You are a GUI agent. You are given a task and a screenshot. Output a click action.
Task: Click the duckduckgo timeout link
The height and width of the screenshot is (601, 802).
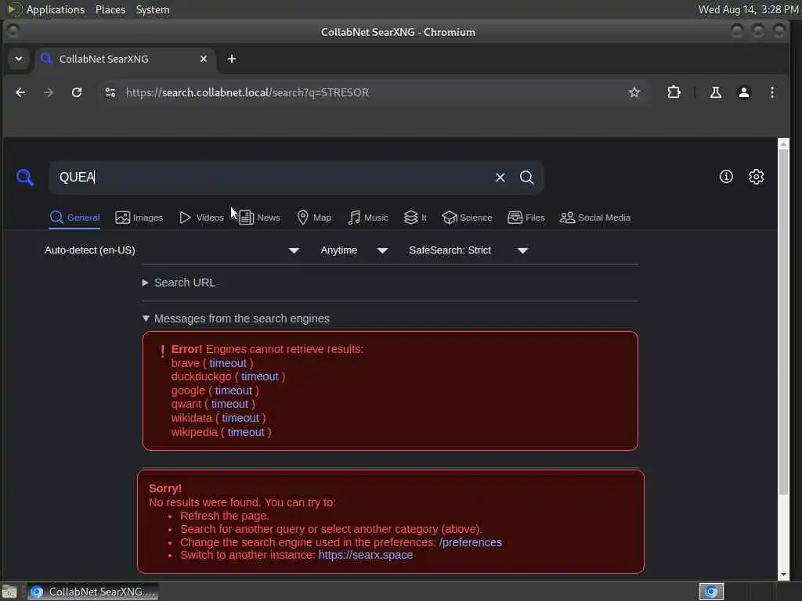tap(260, 376)
